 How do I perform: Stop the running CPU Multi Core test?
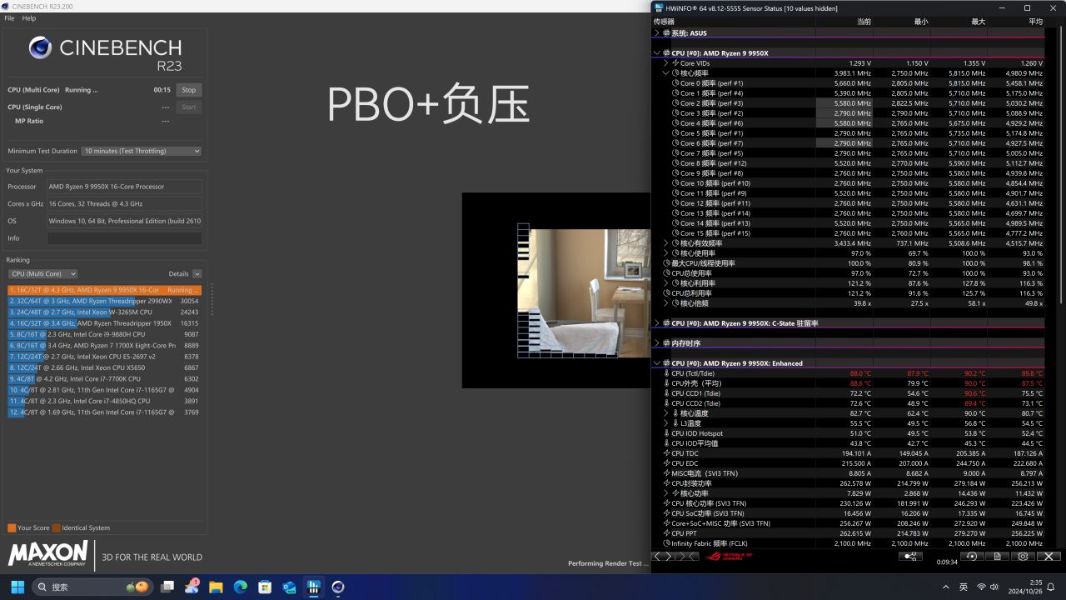click(189, 90)
